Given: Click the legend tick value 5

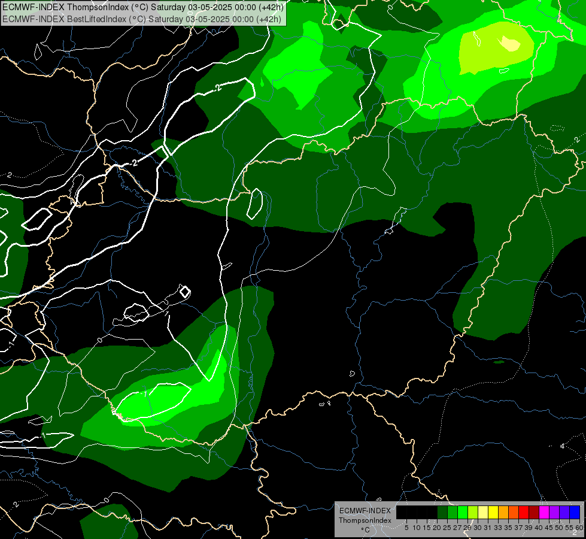Looking at the screenshot, I should coord(406,528).
